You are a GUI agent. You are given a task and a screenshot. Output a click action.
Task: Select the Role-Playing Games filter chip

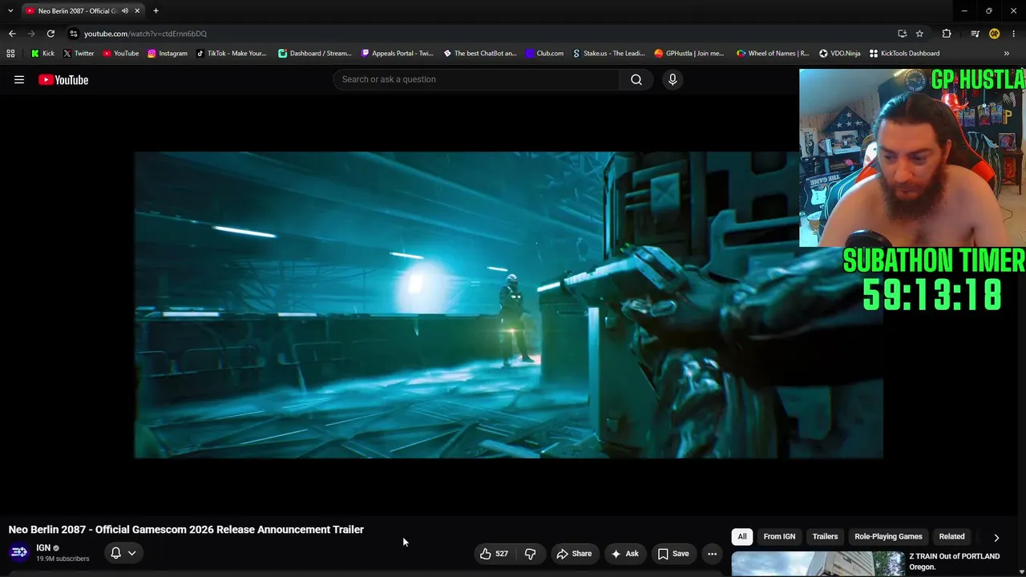click(888, 537)
